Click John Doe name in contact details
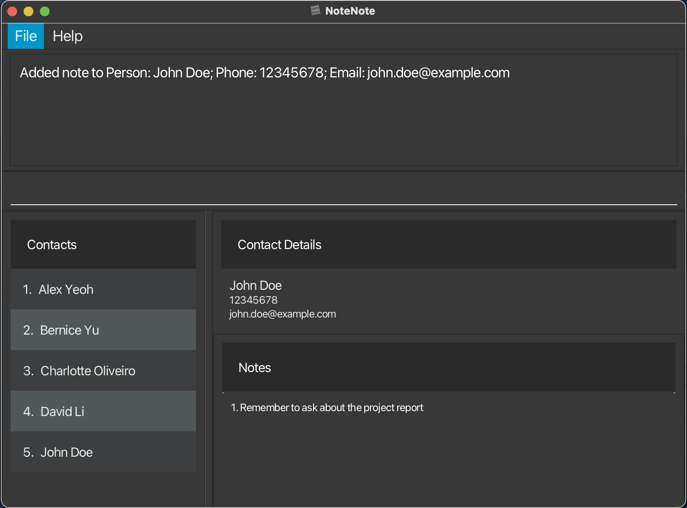687x508 pixels. point(256,285)
